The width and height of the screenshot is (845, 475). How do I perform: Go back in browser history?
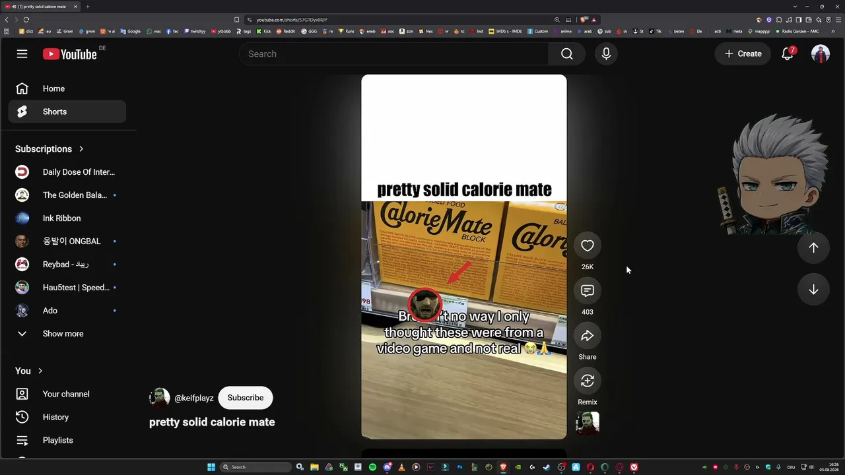coord(7,20)
